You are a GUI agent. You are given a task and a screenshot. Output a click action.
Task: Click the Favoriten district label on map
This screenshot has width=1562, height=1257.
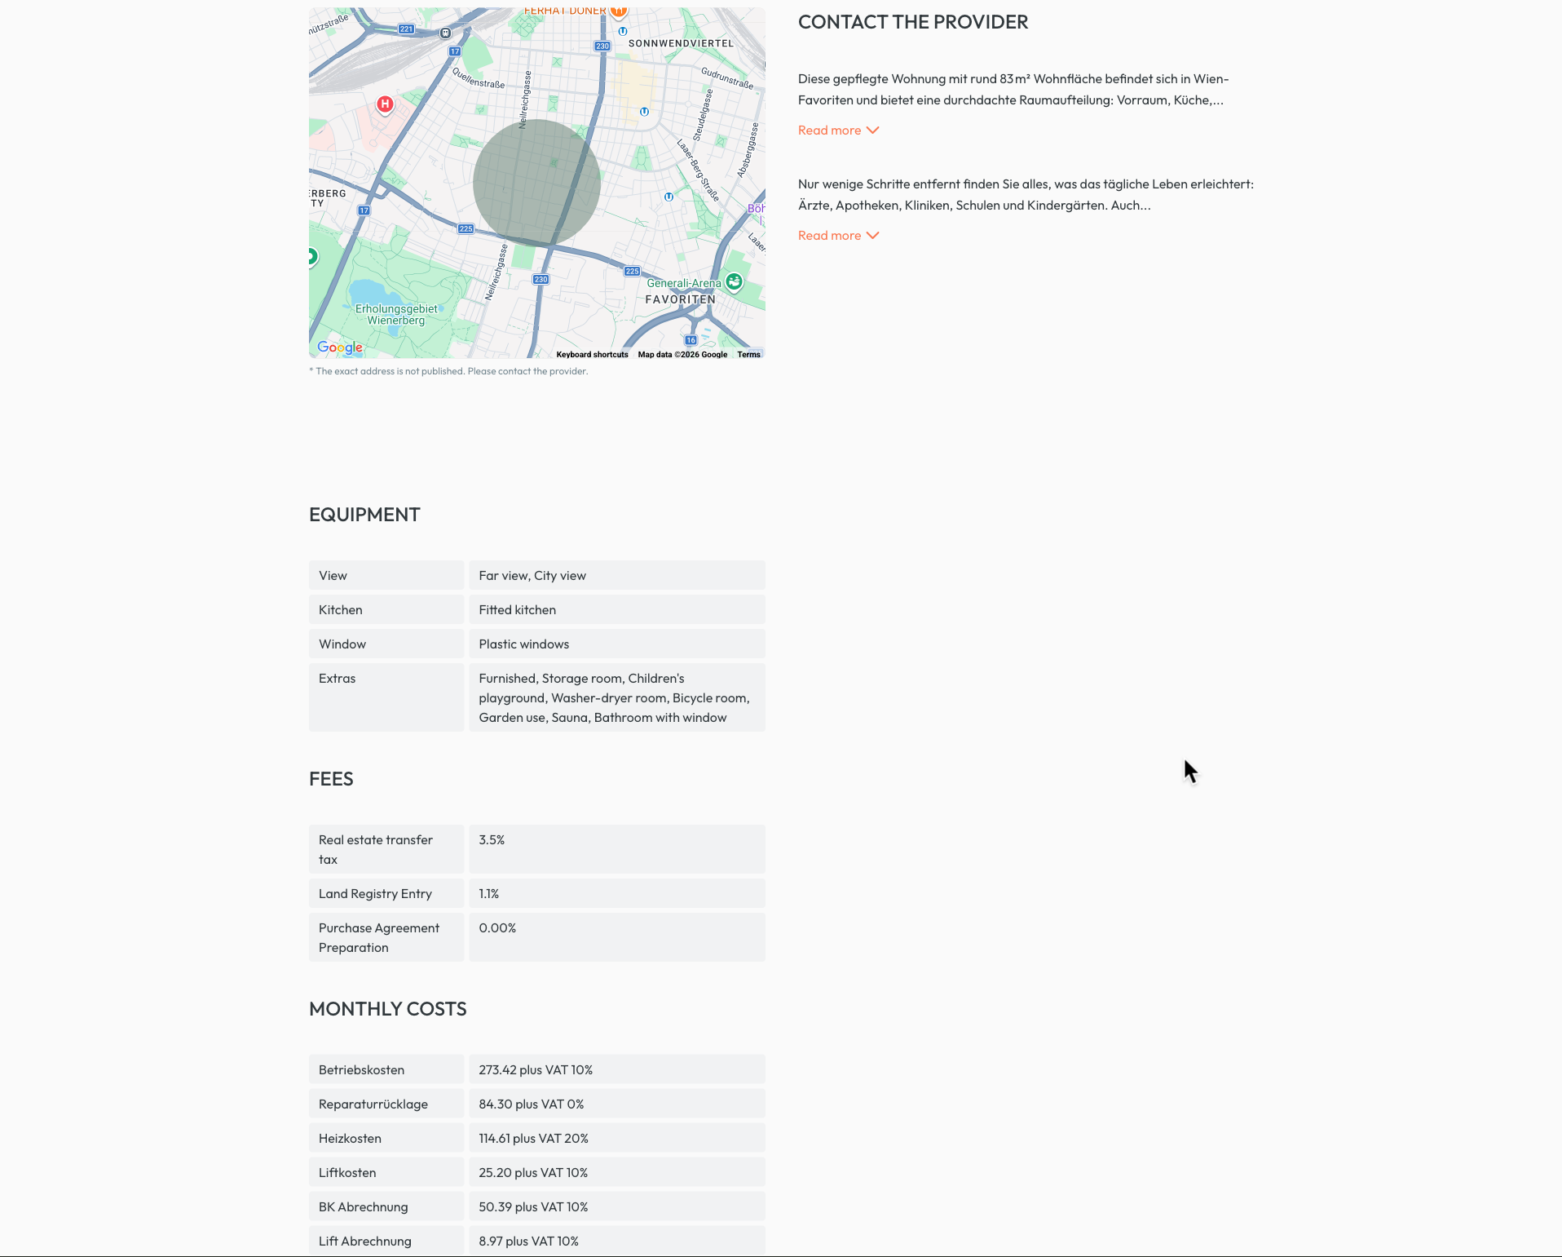point(680,300)
